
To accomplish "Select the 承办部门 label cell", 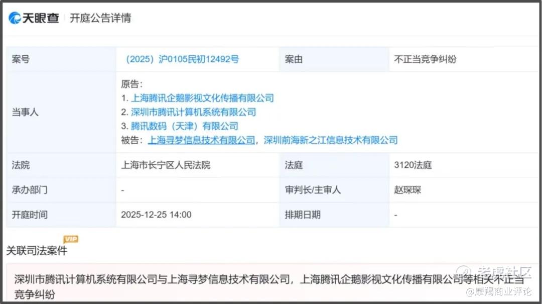I will [61, 190].
